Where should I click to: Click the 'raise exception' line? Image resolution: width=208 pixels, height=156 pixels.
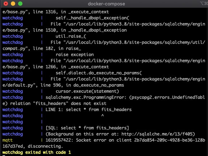coord(75,55)
